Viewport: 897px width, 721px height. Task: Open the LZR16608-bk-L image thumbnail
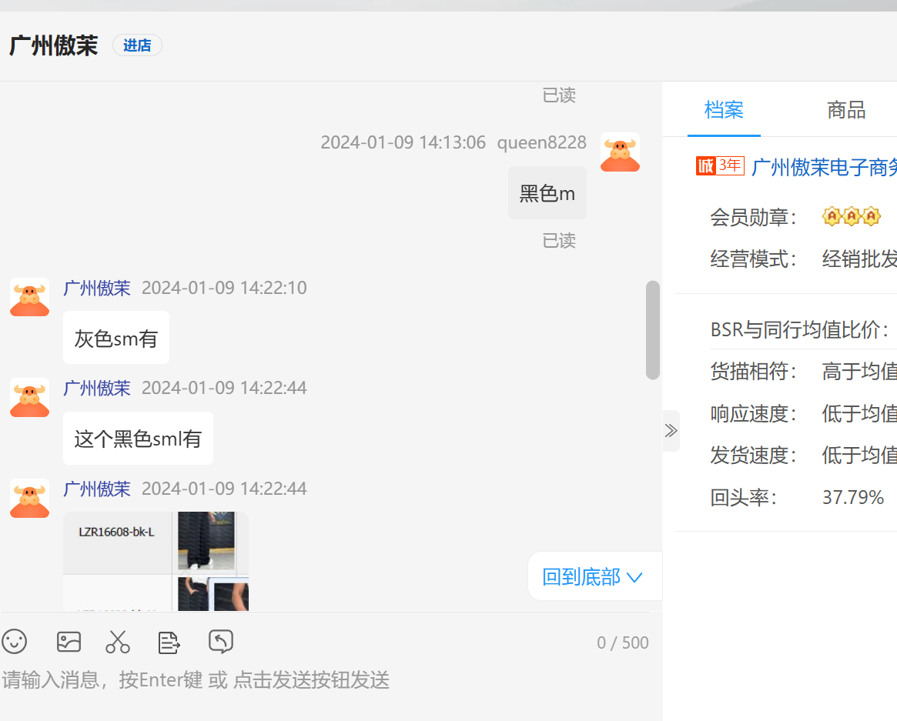pyautogui.click(x=156, y=561)
